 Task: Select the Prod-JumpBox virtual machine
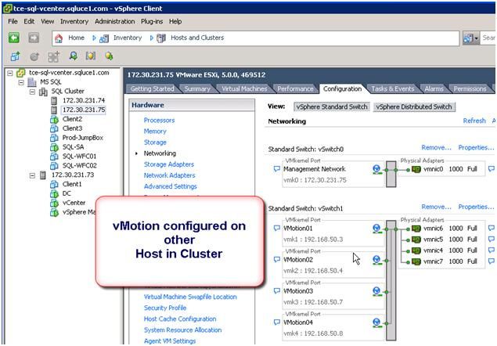click(83, 138)
